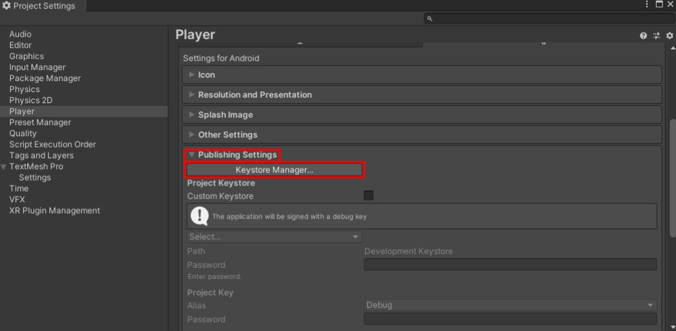Open XR Plugin Management settings
676x331 pixels.
tap(54, 211)
